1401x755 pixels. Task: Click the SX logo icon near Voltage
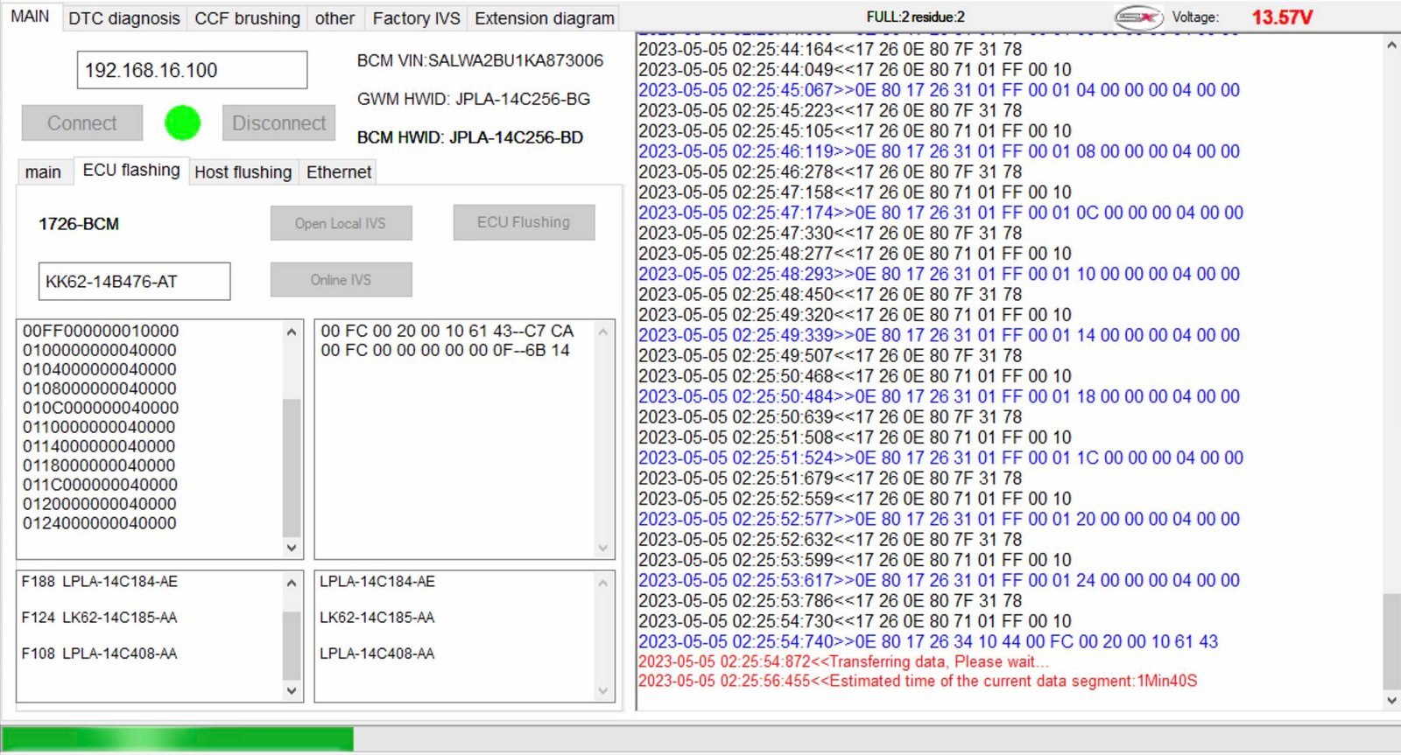[x=1137, y=17]
